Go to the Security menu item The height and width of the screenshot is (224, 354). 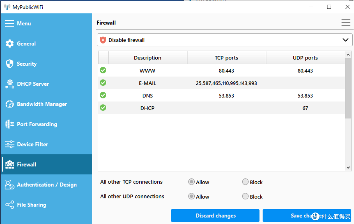tap(46, 64)
